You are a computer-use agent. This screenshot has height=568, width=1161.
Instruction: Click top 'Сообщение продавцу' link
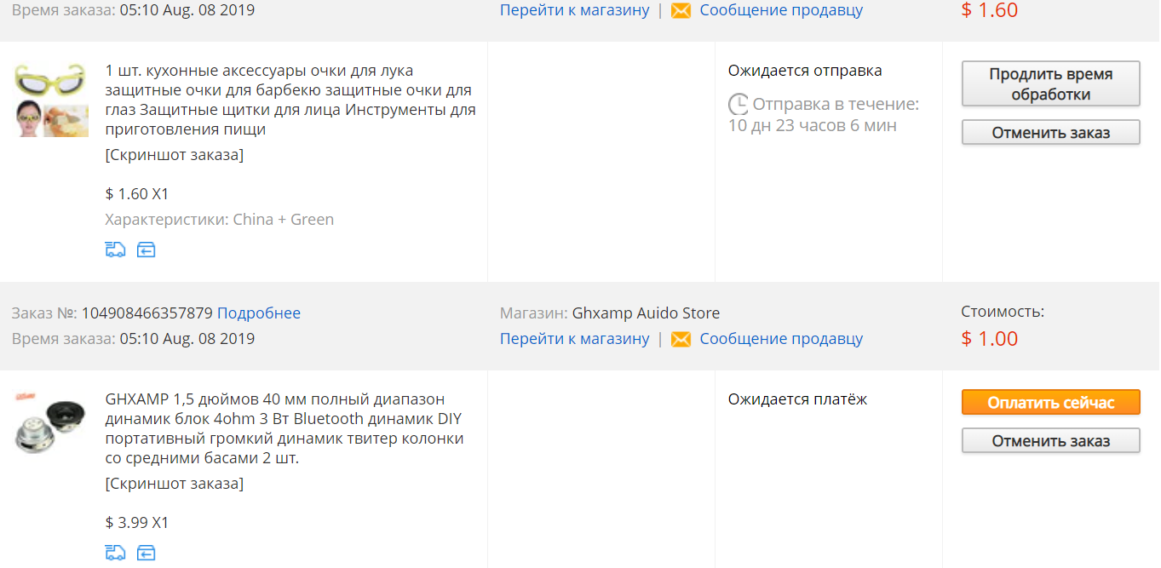[781, 10]
